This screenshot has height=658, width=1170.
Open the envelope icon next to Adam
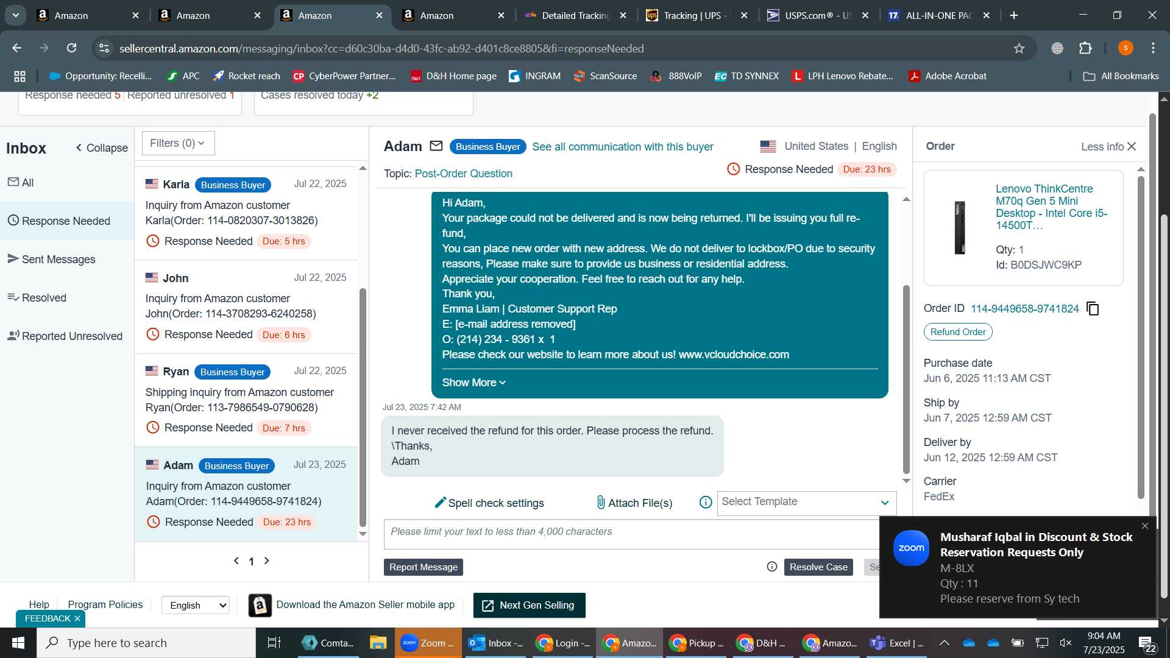436,146
